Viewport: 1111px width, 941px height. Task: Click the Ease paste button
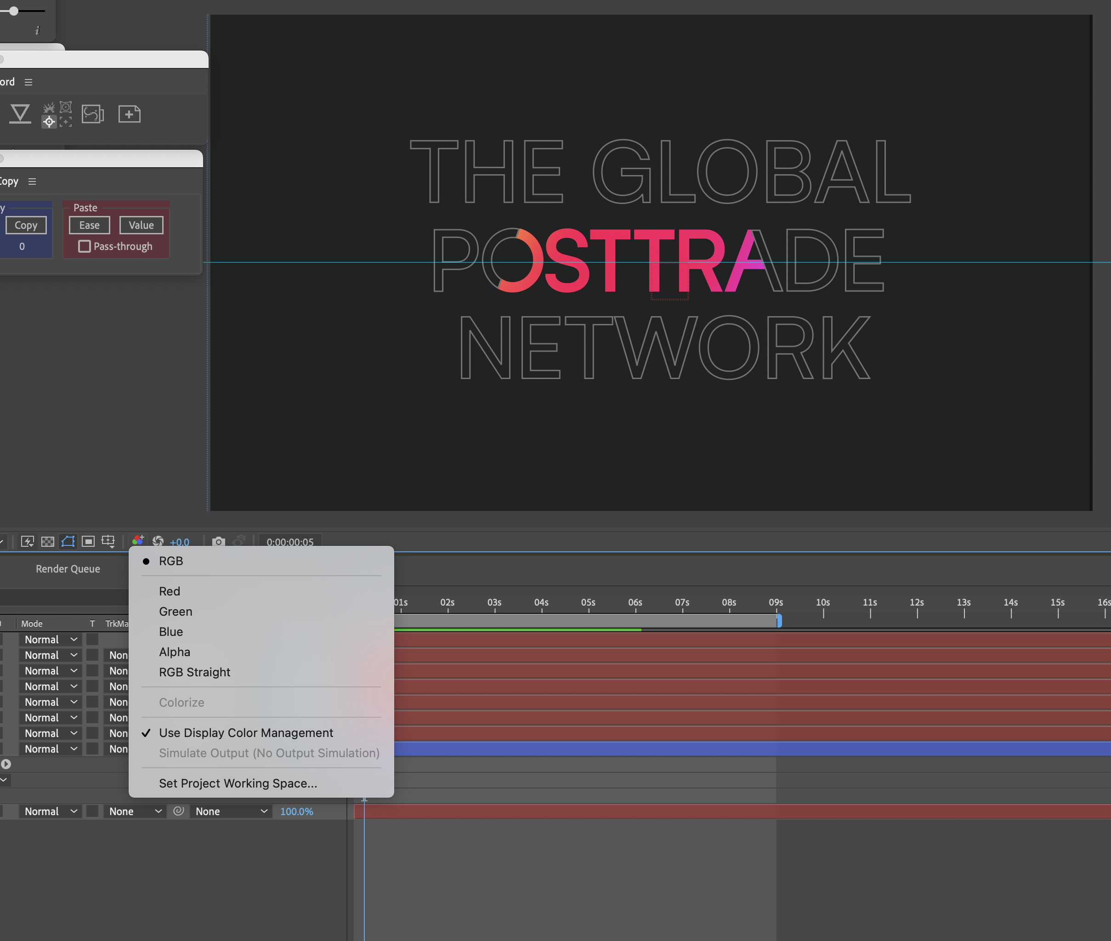coord(89,225)
